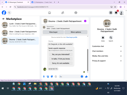This screenshot has height=95, width=127.
Task: Click the install app icon in address bar
Action: pyautogui.click(x=112, y=7)
